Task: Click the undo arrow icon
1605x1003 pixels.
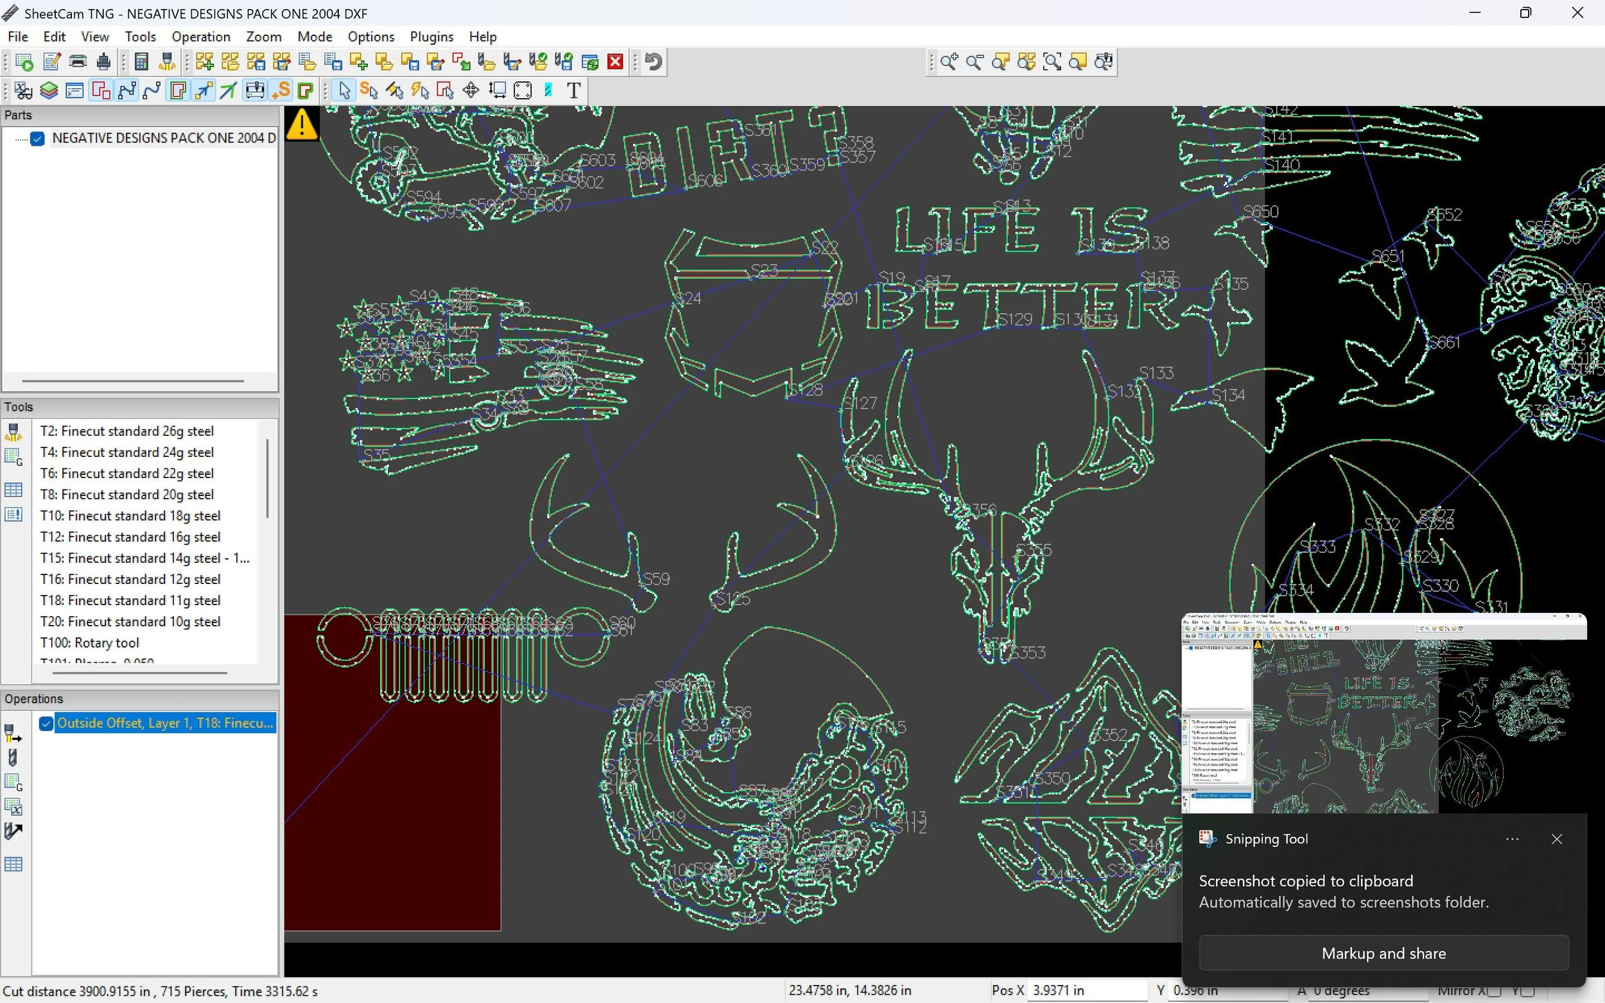Action: click(x=654, y=62)
